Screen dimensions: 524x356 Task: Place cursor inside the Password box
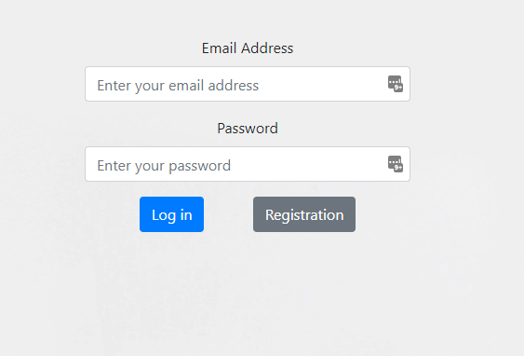click(x=248, y=164)
